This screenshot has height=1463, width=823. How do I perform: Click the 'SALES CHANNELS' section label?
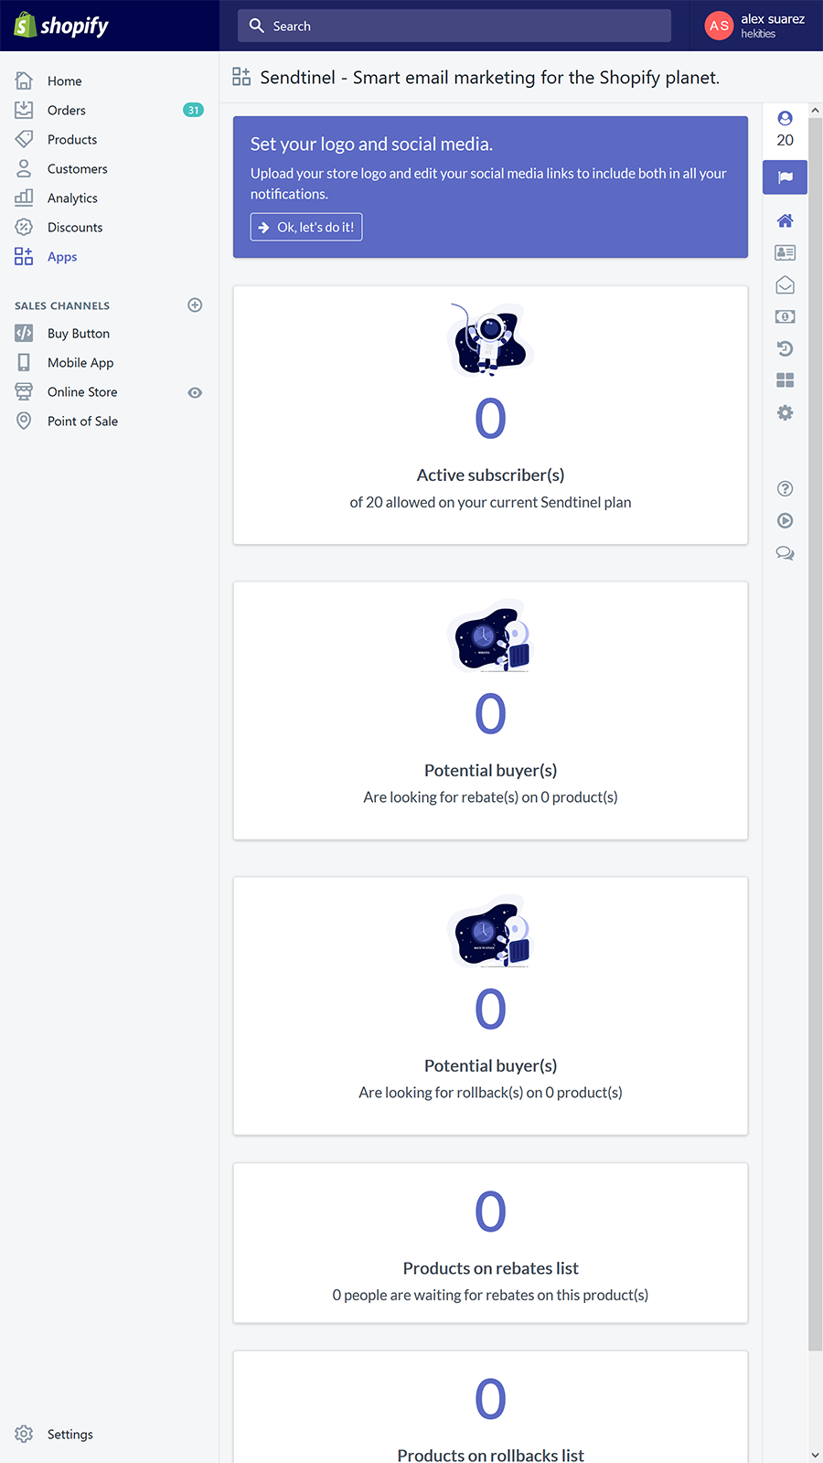point(62,305)
